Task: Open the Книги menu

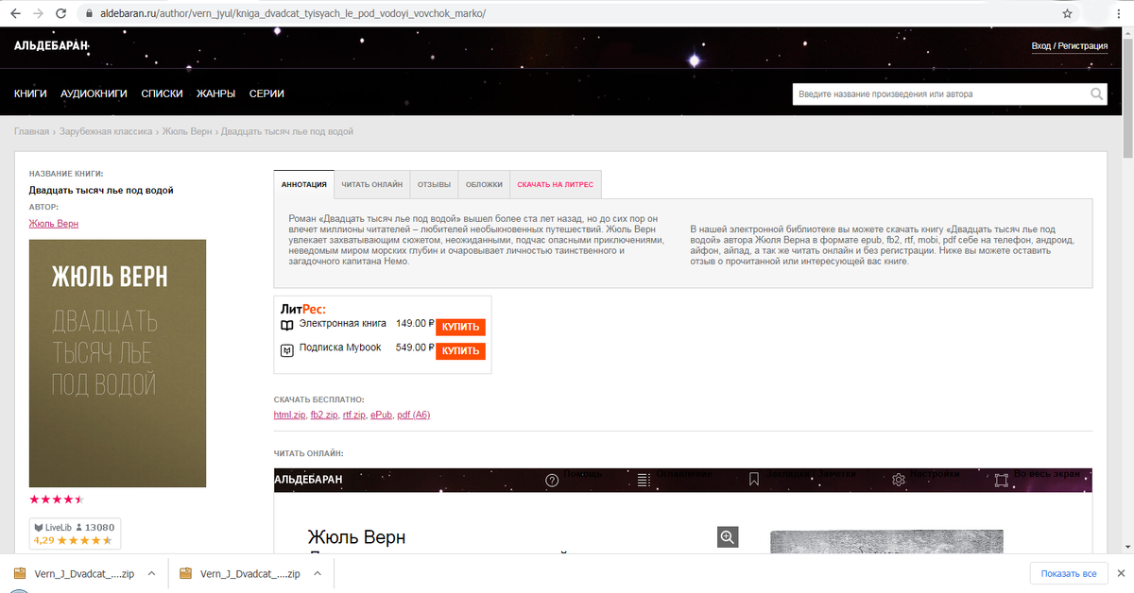Action: click(30, 93)
